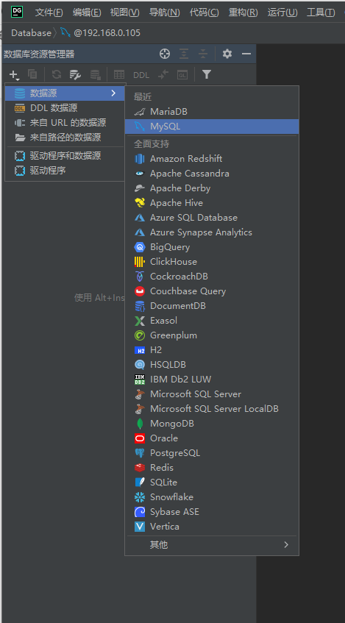Select Azure SQL Database
The width and height of the screenshot is (345, 623).
(212, 217)
